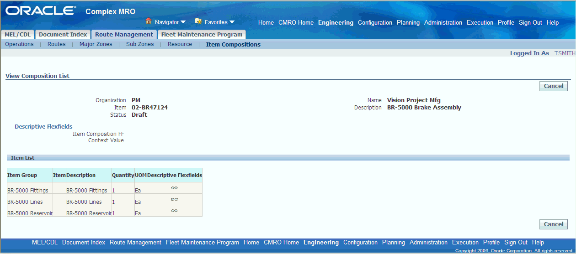Click the Favorites folder star icon
The image size is (576, 254).
pyautogui.click(x=198, y=21)
